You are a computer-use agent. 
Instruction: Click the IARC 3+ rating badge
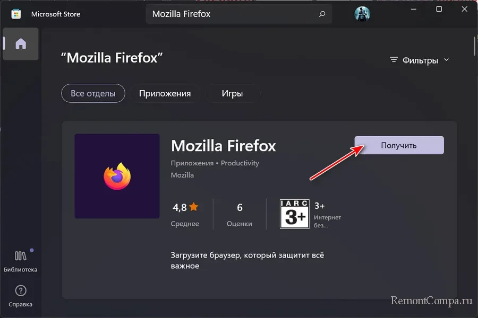coord(294,214)
